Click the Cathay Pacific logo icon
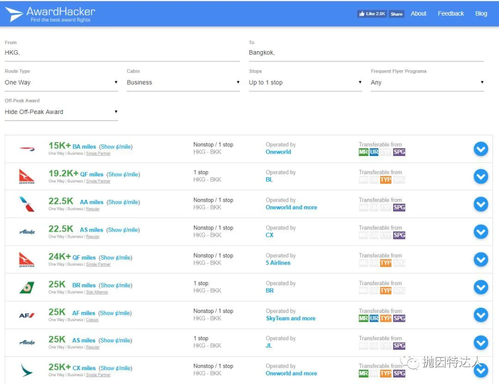Viewport: 499px width, 384px height. [x=27, y=370]
